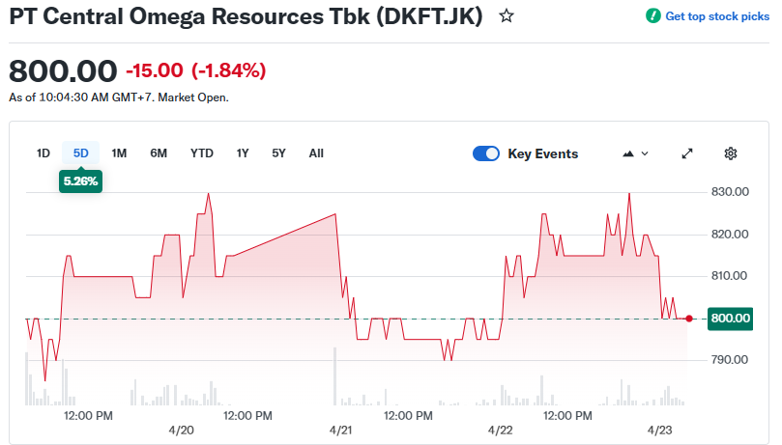Click the red end-point marker on chart line
Screen dimensions: 782x445
[x=688, y=318]
